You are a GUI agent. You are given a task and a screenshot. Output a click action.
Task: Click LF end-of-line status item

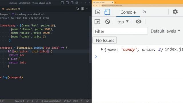(x=37, y=101)
